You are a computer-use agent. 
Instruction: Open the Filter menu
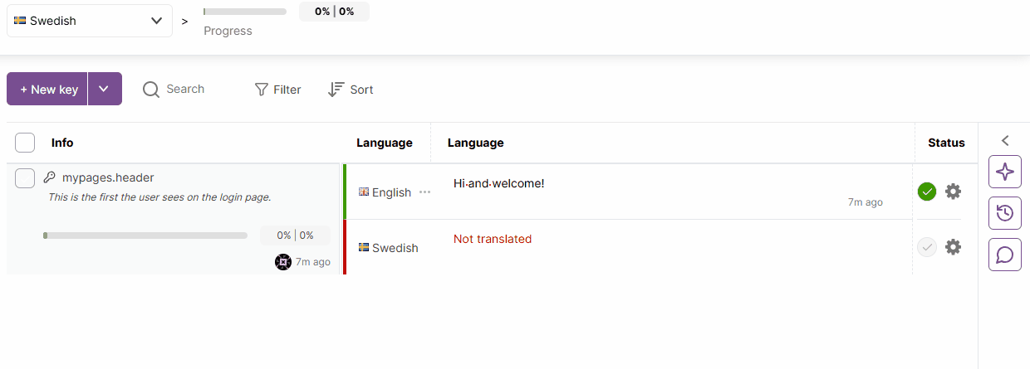point(278,90)
